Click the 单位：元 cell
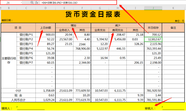 [180, 21]
